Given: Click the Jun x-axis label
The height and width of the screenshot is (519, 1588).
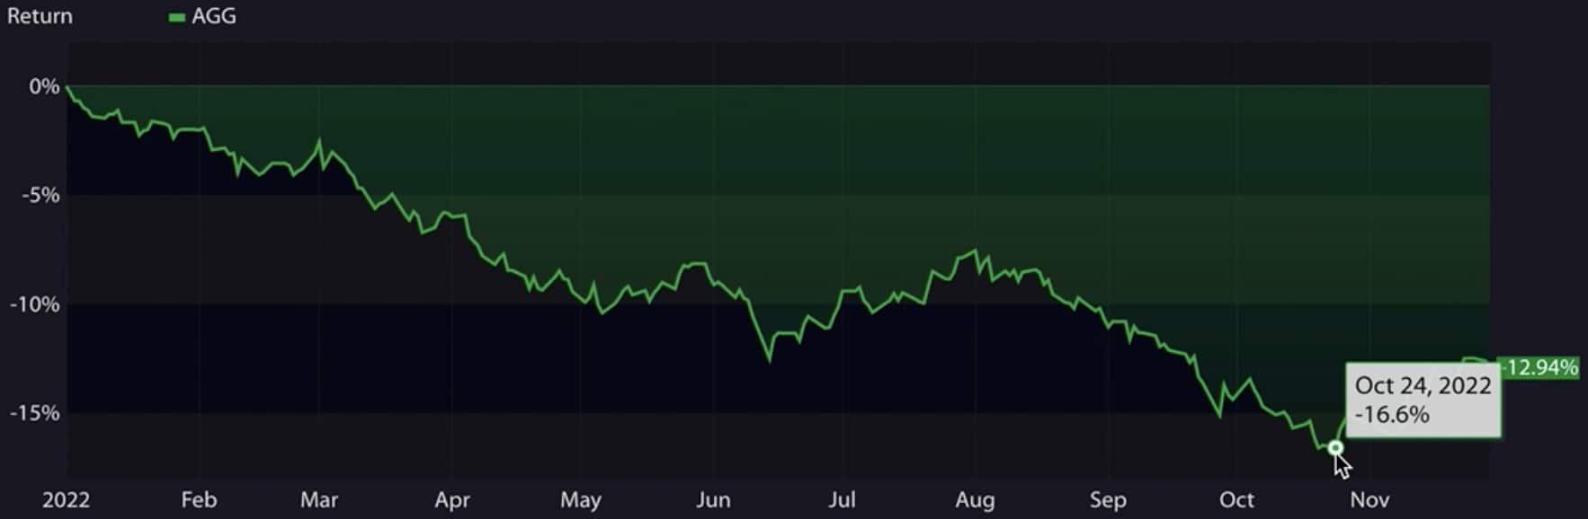Looking at the screenshot, I should coord(713,499).
